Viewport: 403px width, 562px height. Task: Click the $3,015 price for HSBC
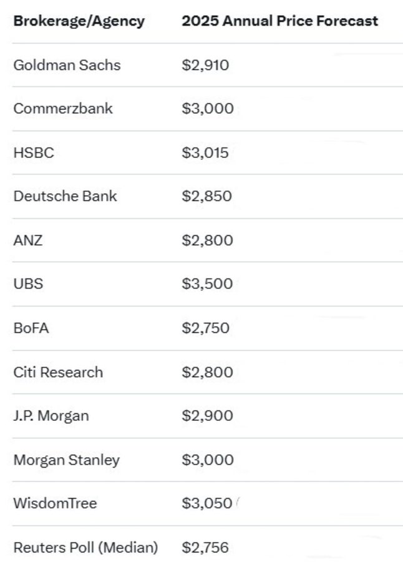click(x=205, y=152)
